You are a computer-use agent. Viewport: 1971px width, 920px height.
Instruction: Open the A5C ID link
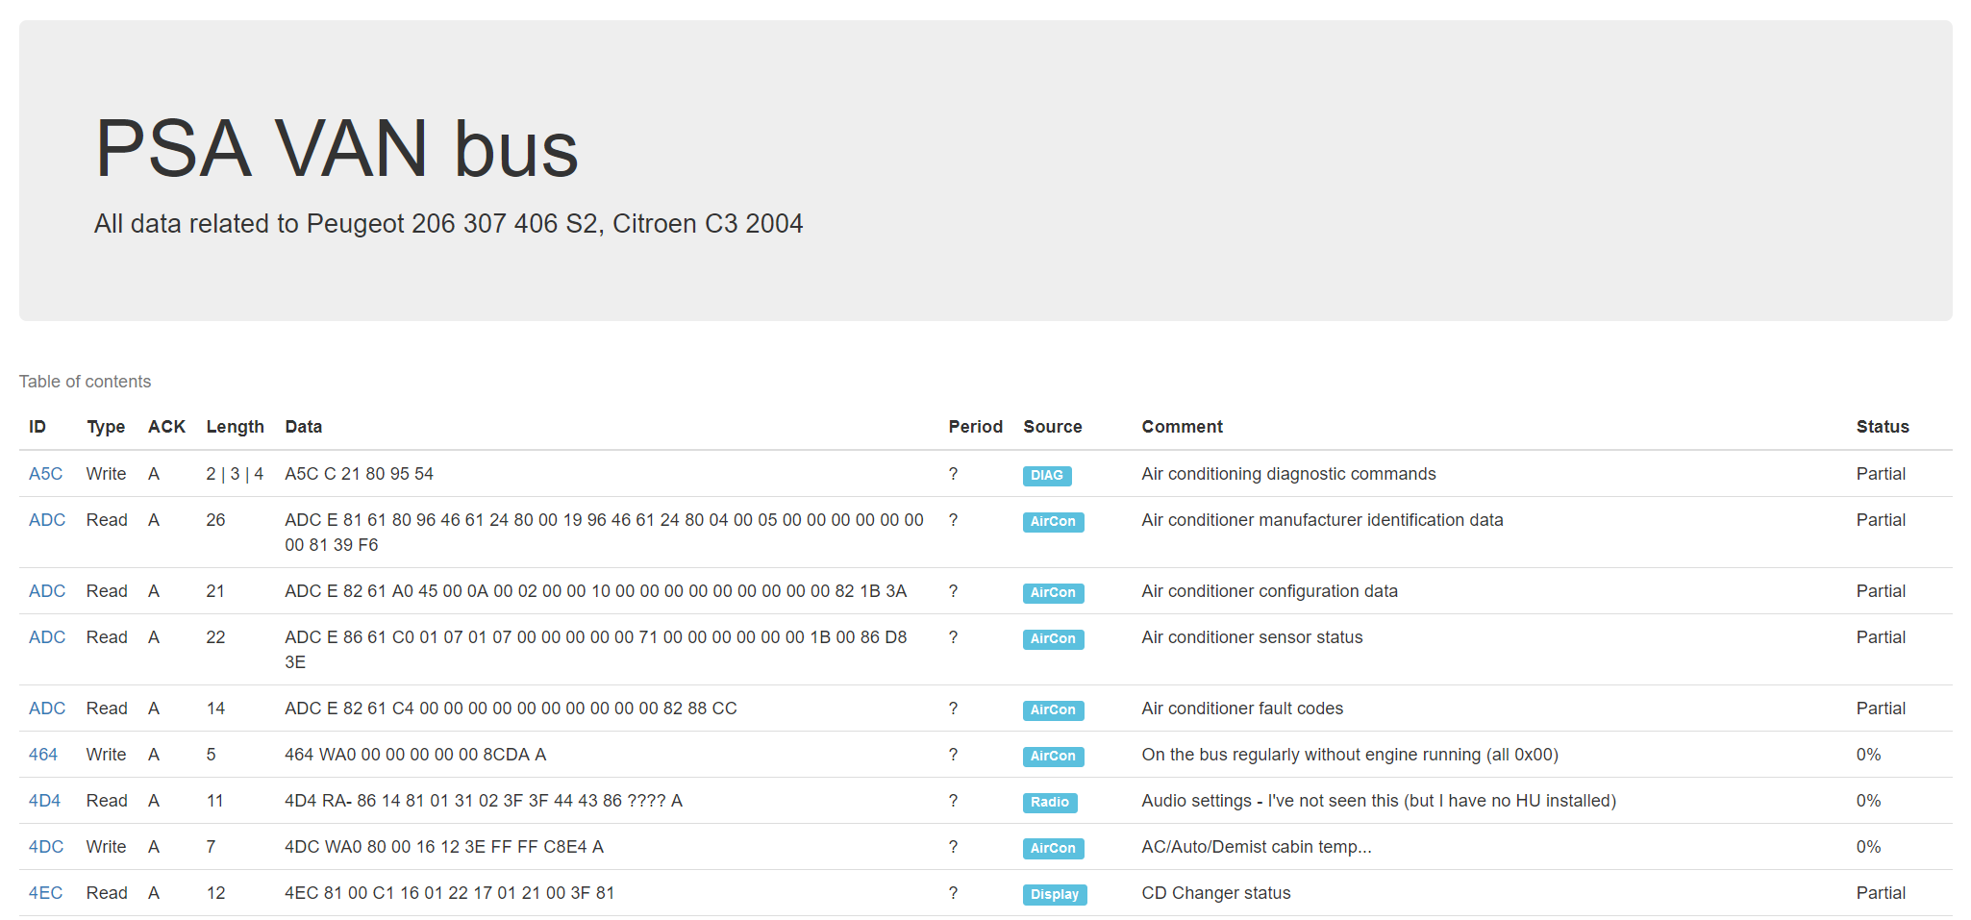(x=45, y=474)
